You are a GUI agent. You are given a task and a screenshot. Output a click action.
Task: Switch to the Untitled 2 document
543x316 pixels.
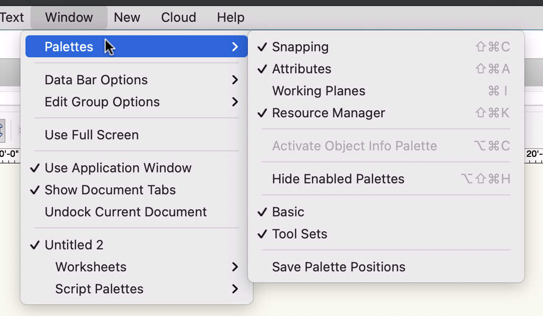click(74, 245)
